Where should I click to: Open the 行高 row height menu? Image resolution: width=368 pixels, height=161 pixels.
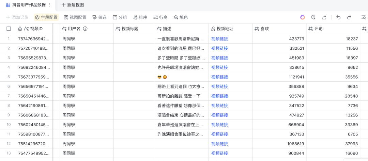point(160,17)
